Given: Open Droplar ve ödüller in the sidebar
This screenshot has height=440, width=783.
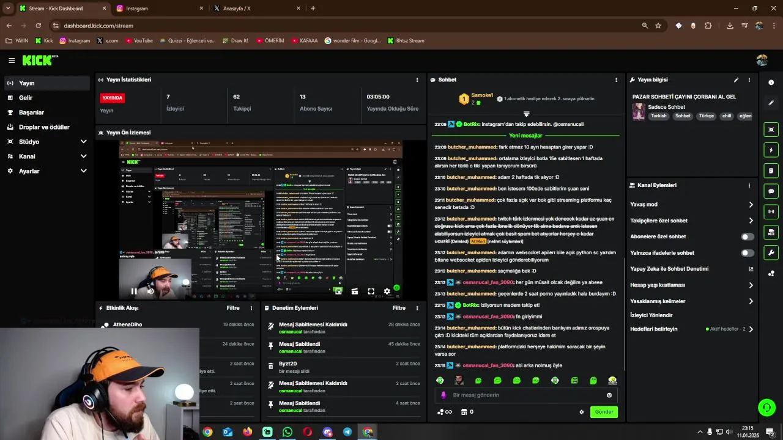Looking at the screenshot, I should click(46, 127).
